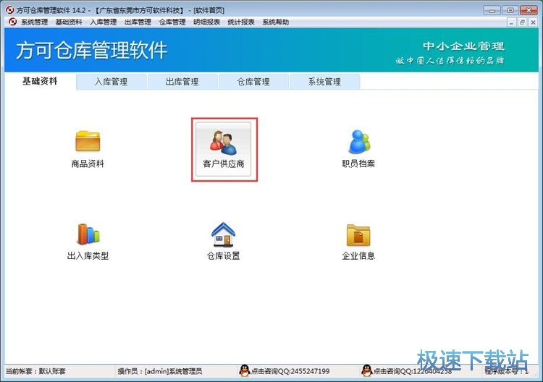Click the app logo in the title bar
The height and width of the screenshot is (382, 543).
point(10,10)
